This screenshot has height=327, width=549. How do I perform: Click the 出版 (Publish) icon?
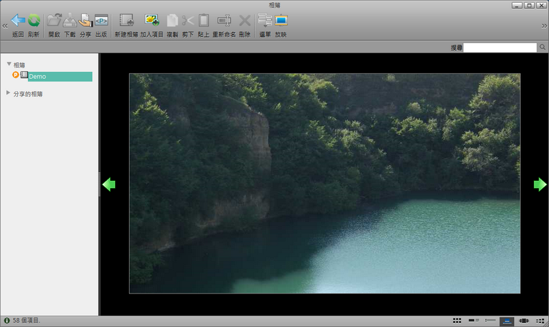101,21
